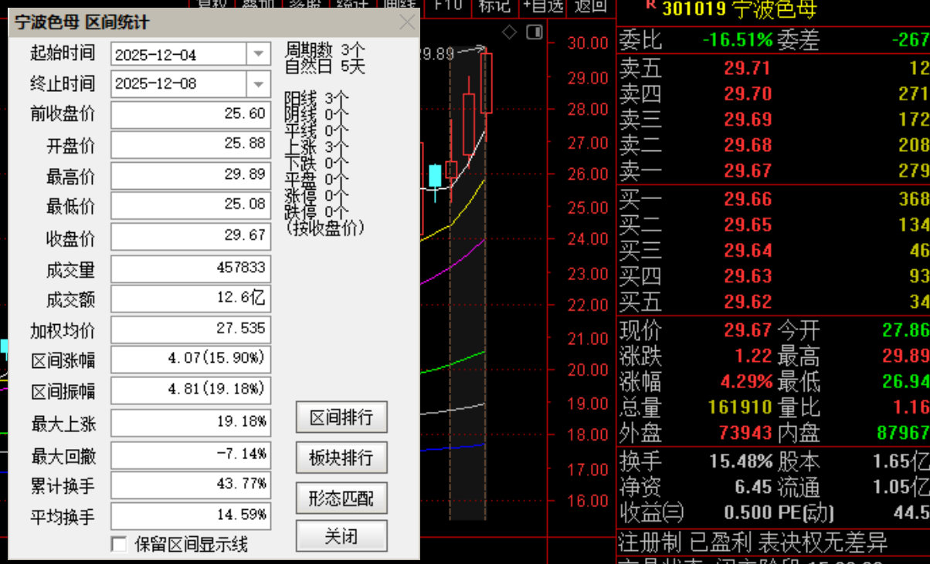The height and width of the screenshot is (564, 930).
Task: Add the stock via +自选
Action: coord(543,5)
